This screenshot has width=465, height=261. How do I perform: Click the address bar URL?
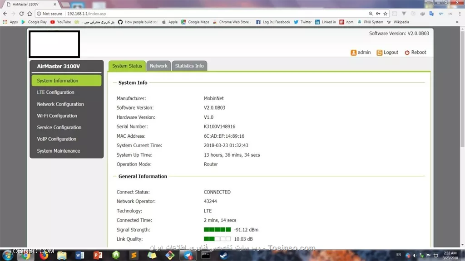click(87, 14)
